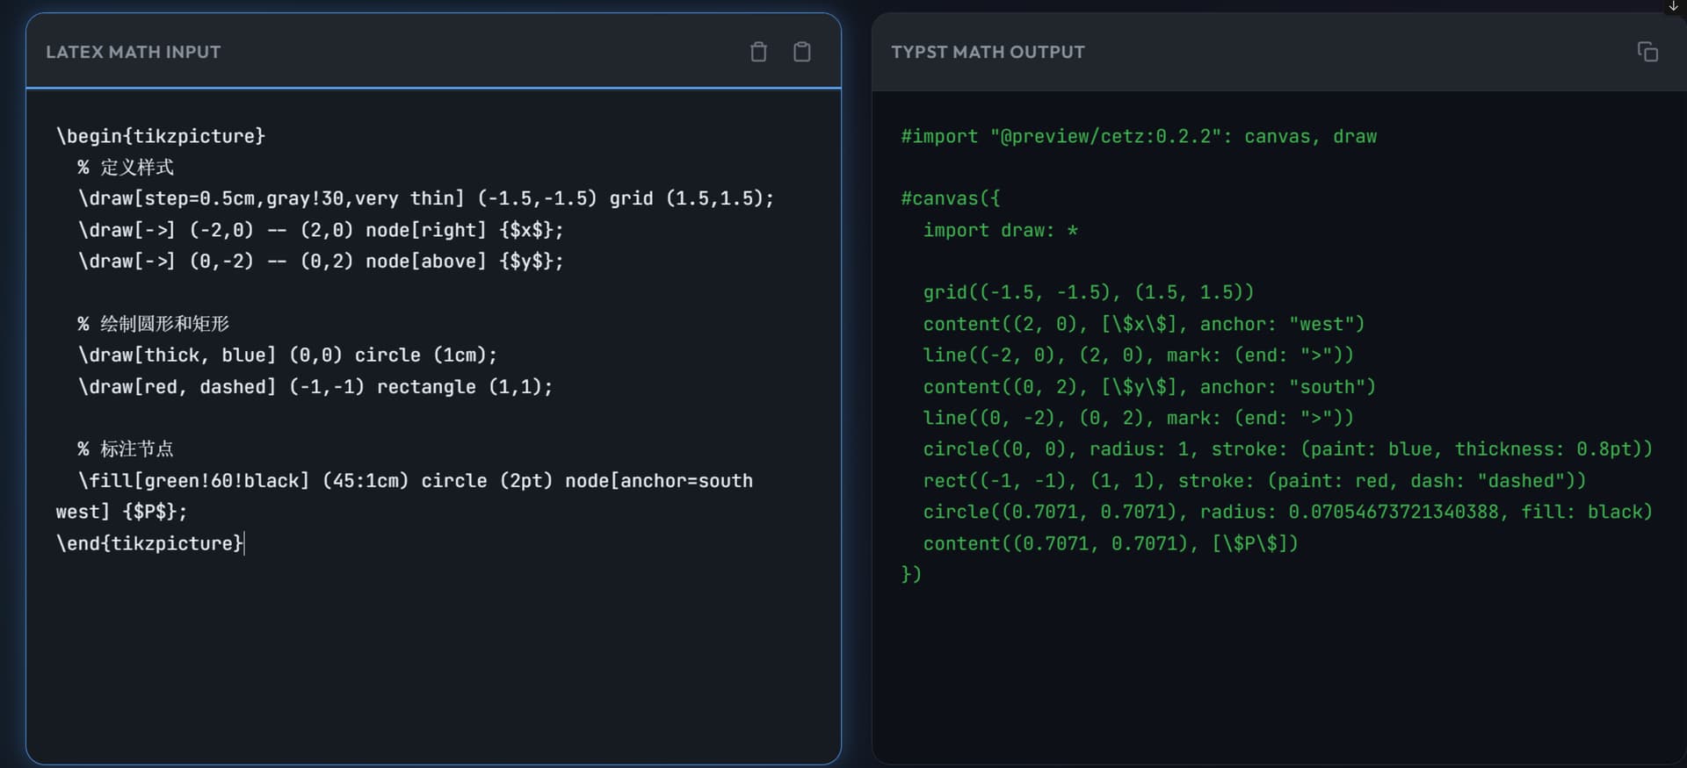Screen dimensions: 1687x768
Task: Click the #import cetz line in output
Action: tap(1138, 137)
